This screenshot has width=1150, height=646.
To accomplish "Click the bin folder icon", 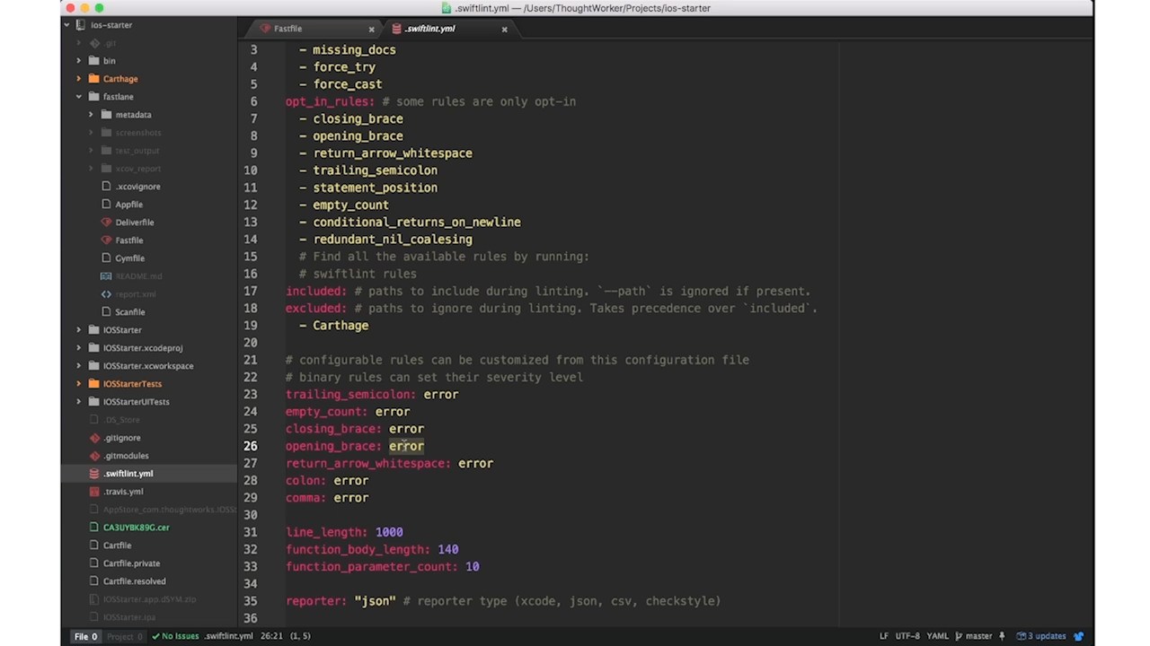I will pyautogui.click(x=94, y=61).
